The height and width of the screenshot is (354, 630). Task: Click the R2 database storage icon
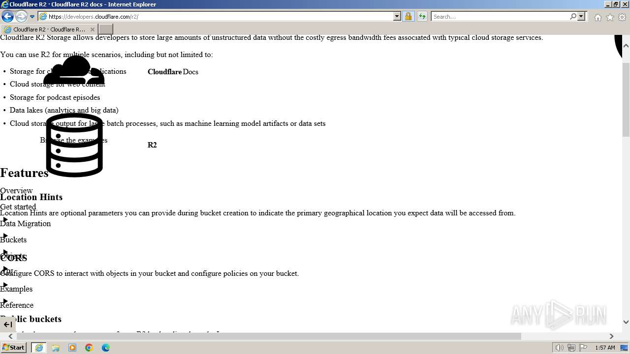74,145
